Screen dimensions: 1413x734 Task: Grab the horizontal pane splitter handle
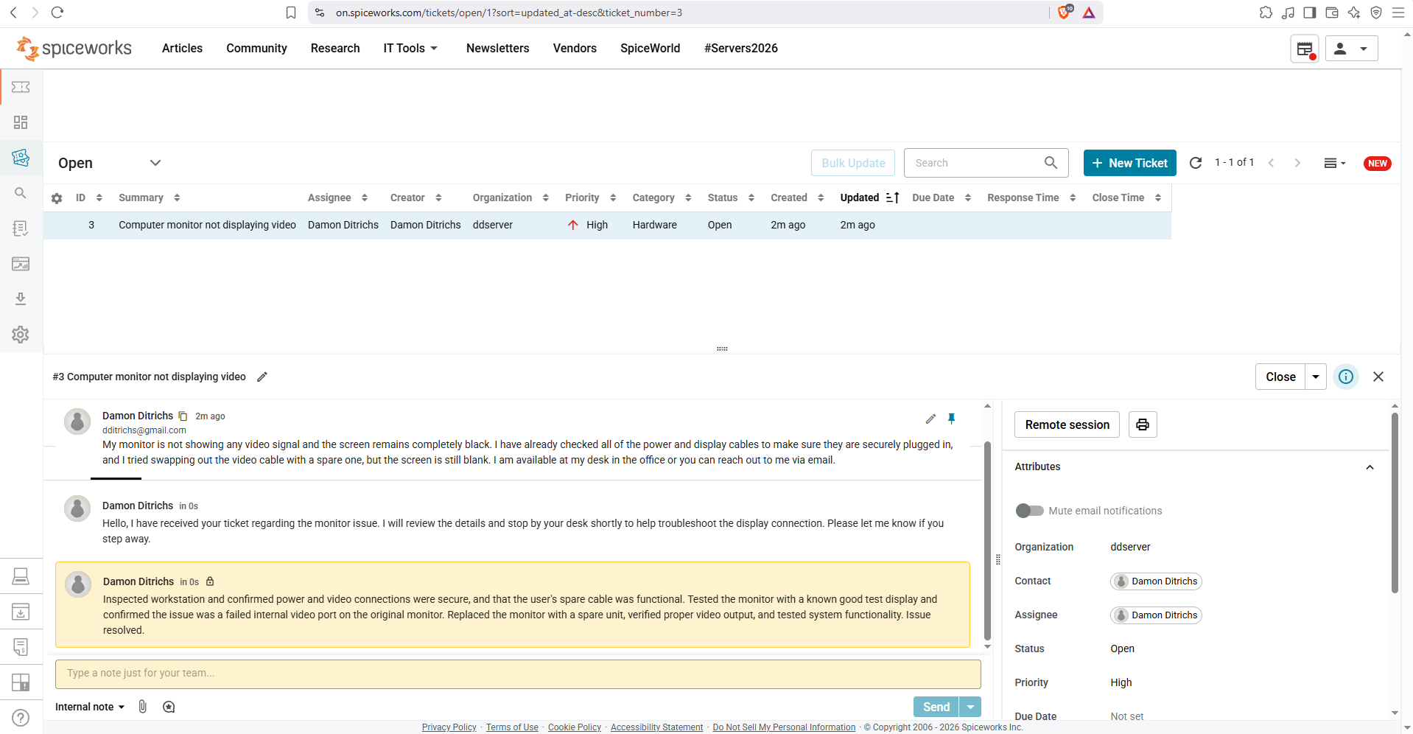point(722,349)
